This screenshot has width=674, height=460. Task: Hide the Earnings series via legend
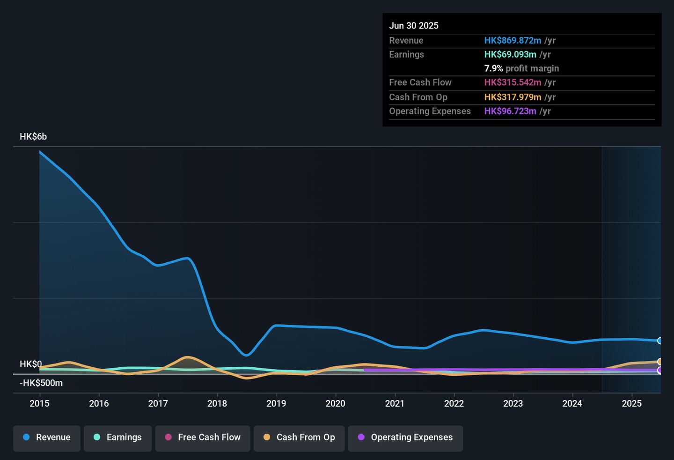117,438
